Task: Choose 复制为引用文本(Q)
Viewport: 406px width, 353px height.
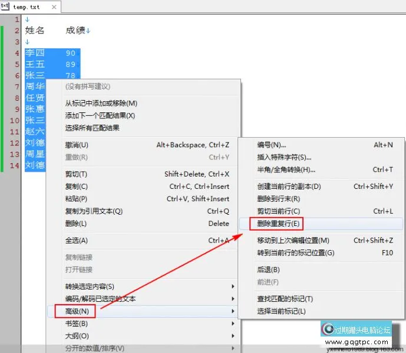Action: [143, 211]
